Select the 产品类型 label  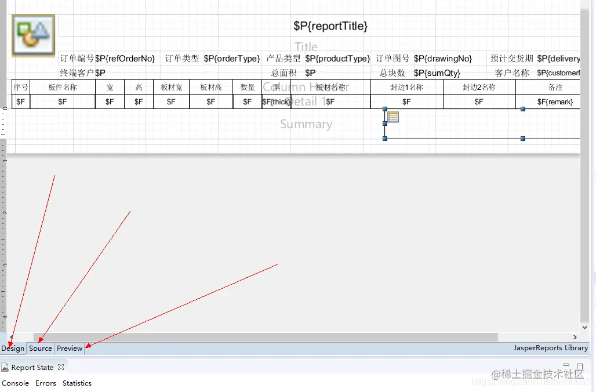click(x=283, y=59)
